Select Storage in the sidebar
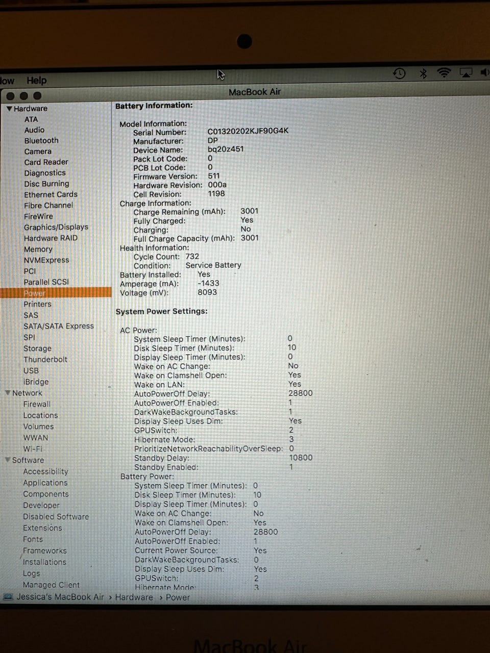Screen dimensions: 490x653 pos(38,348)
